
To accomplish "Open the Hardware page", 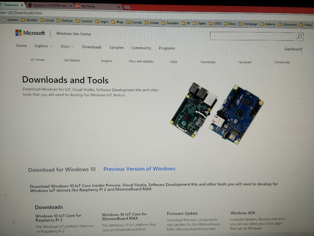I will click(x=245, y=62).
